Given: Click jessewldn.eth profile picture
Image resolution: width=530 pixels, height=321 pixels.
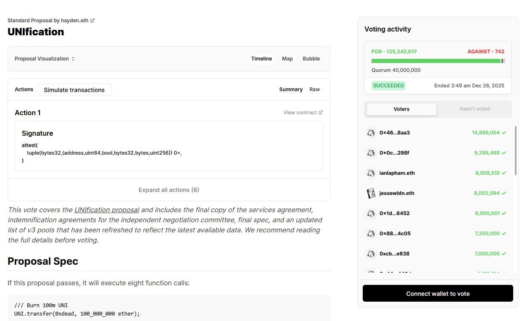Looking at the screenshot, I should [371, 193].
